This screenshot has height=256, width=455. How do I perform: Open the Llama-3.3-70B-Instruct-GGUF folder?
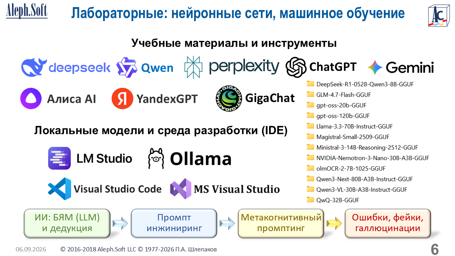[x=349, y=126]
